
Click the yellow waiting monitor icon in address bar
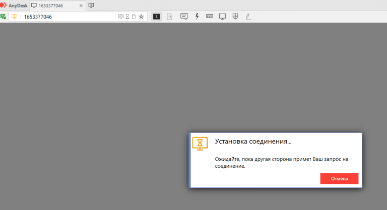(x=15, y=17)
